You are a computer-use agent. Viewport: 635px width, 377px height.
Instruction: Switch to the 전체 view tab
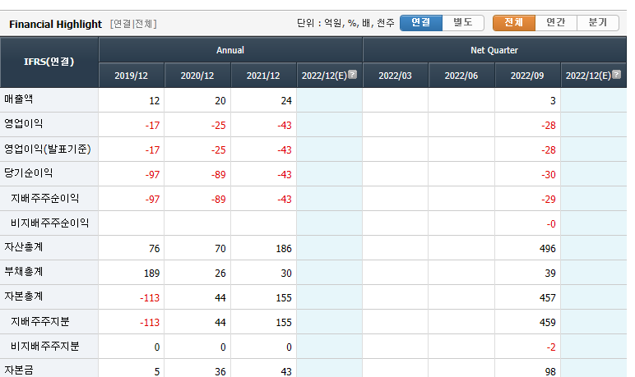514,23
